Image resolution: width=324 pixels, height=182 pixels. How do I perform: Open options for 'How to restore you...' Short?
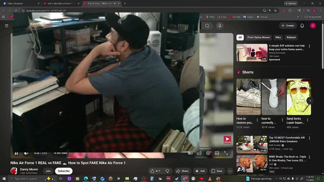(257, 120)
